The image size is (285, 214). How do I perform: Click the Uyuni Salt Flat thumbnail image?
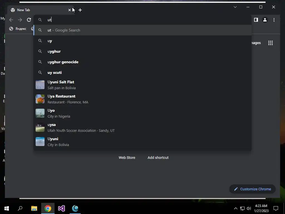coord(40,85)
